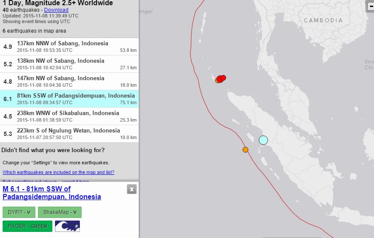Open the ShakeMap - V button
374x238 pixels.
60,212
